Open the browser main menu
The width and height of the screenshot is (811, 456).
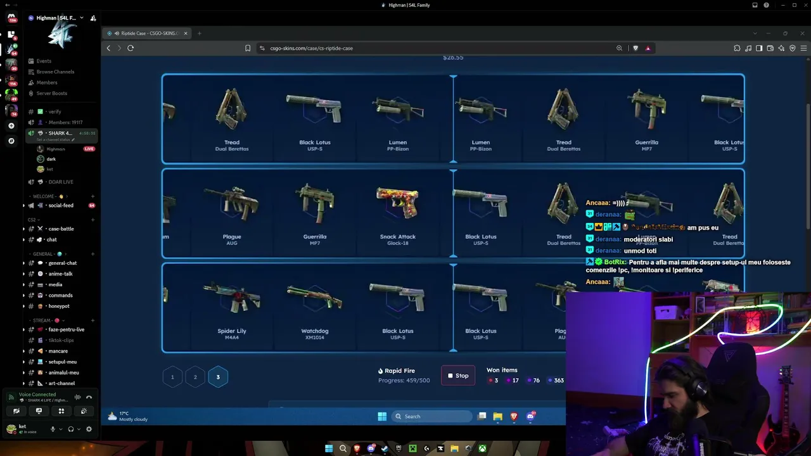[804, 48]
